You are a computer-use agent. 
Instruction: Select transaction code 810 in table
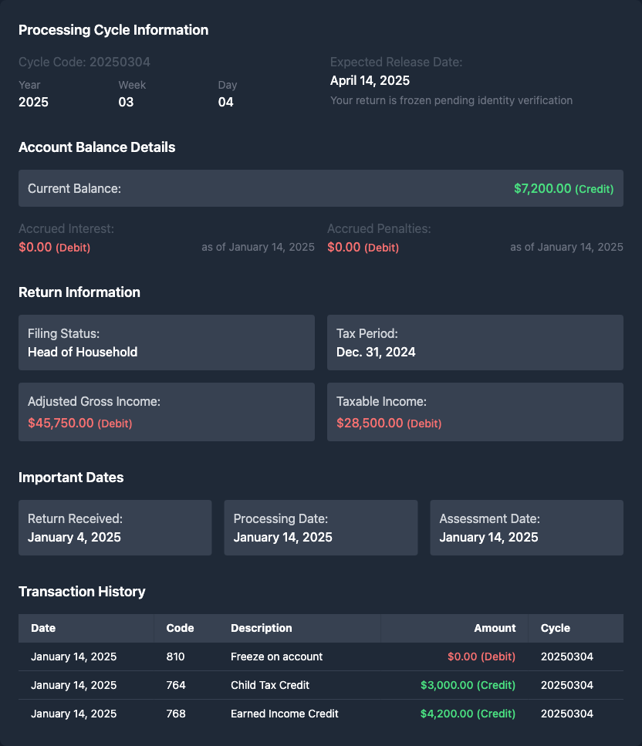click(175, 657)
